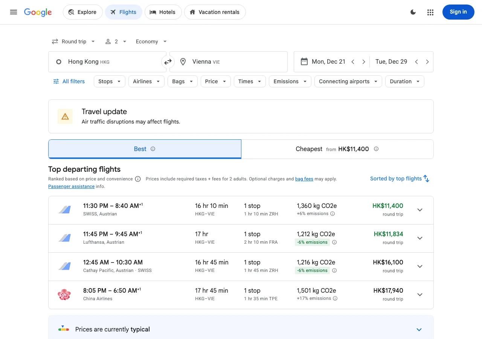Viewport: 482px width, 339px height.
Task: Open the Economy class dropdown
Action: tap(151, 41)
